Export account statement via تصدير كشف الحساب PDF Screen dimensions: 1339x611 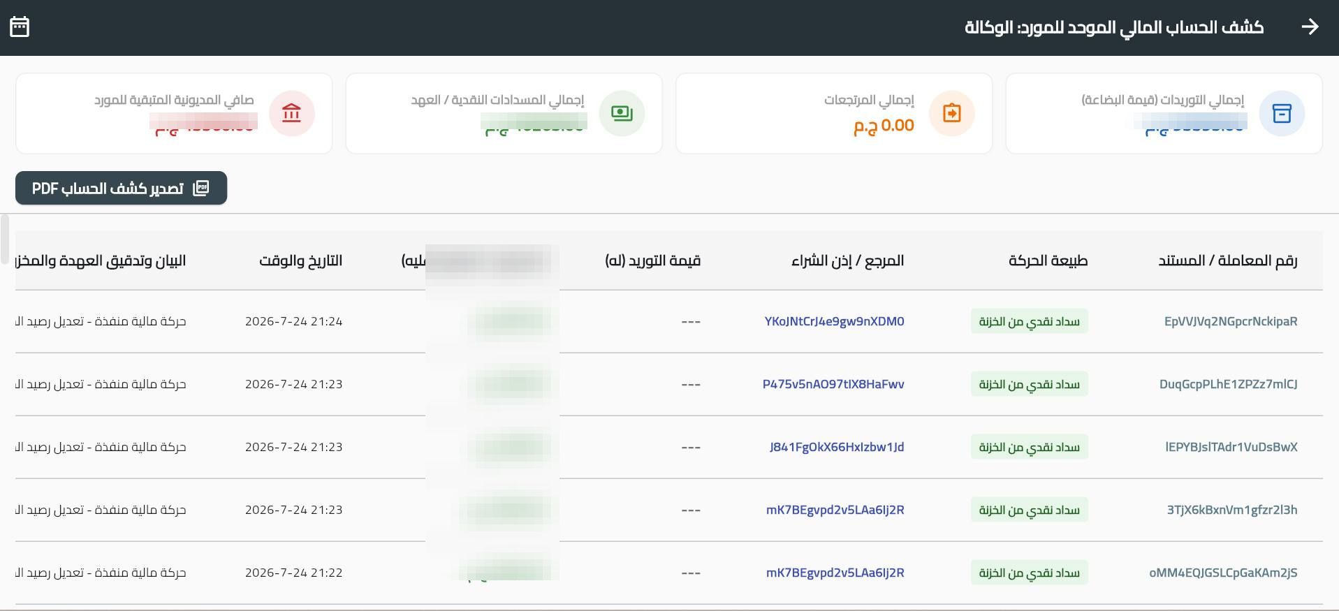122,188
